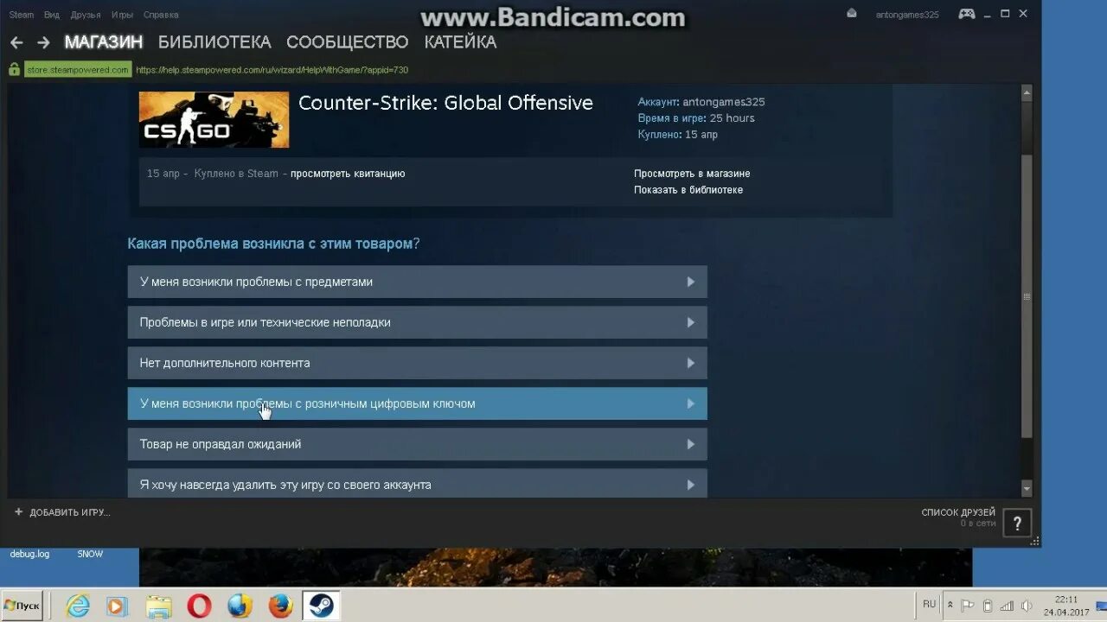Open the Вид menu
This screenshot has width=1107, height=622.
click(52, 15)
